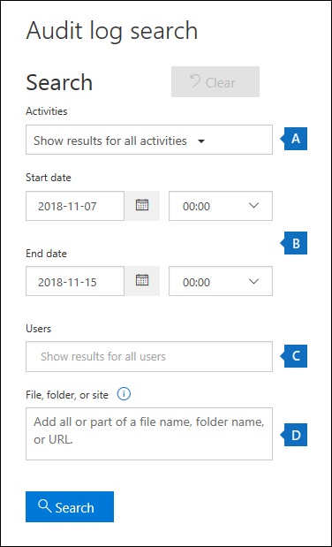
Task: Focus the file name, folder name, or URL box
Action: (x=149, y=434)
